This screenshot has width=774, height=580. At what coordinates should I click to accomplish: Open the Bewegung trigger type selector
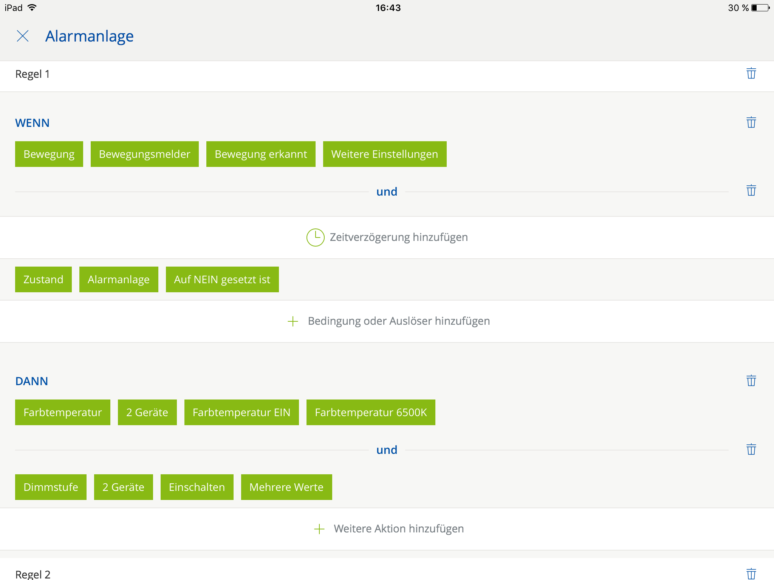click(x=49, y=154)
